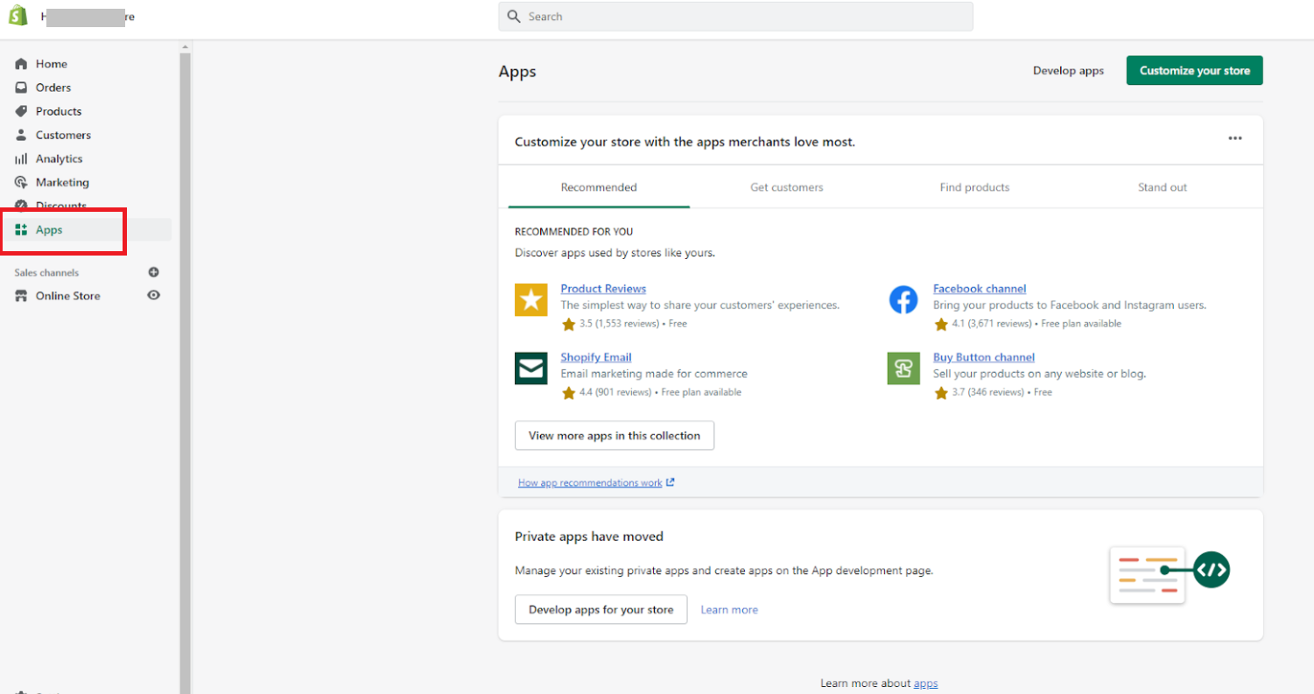Click the Analytics bar chart icon
The image size is (1314, 694).
22,158
